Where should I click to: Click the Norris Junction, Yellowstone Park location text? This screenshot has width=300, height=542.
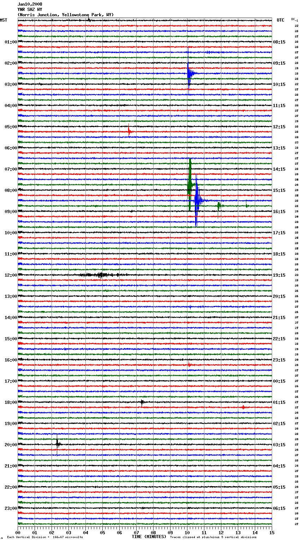pos(66,15)
